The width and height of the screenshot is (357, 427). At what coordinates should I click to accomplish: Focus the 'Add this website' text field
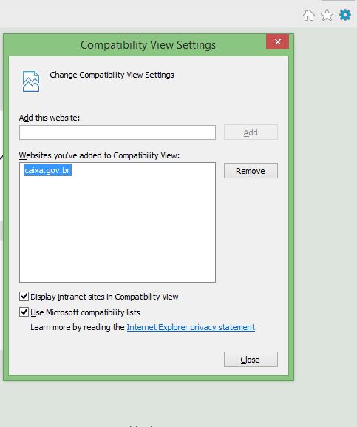pyautogui.click(x=118, y=132)
